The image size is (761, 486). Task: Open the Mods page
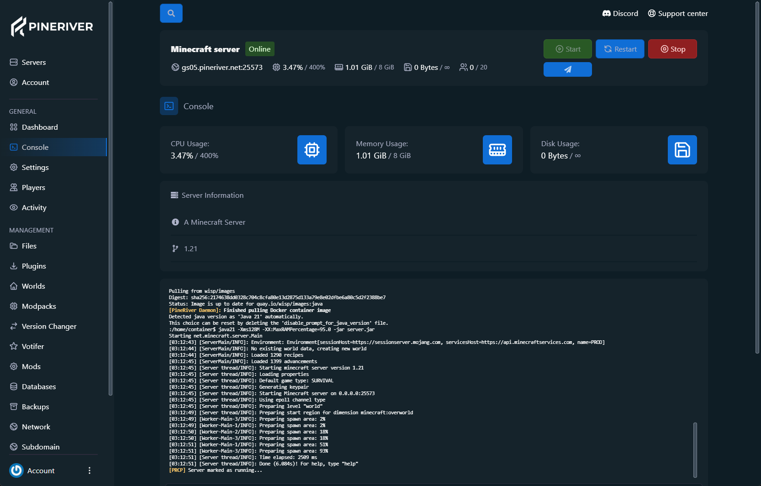[53, 366]
